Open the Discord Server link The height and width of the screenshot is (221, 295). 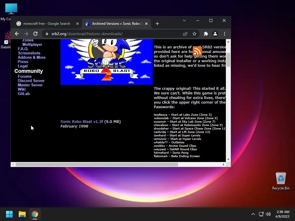(x=31, y=81)
